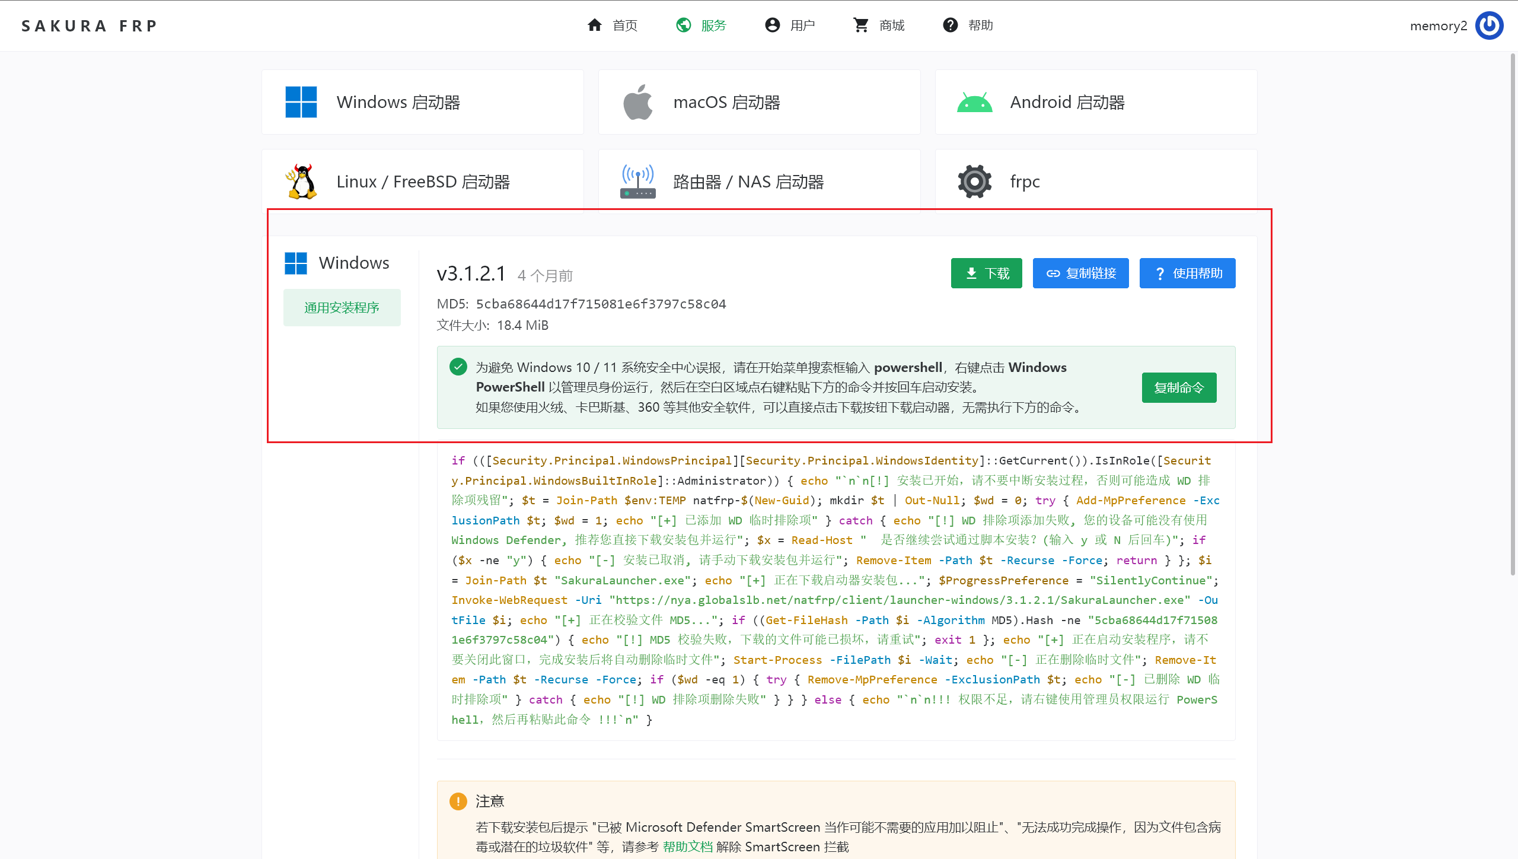
Task: Click the small Windows logo in sidebar
Action: [295, 263]
